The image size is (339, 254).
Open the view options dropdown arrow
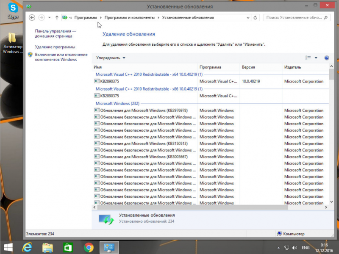tap(316, 58)
